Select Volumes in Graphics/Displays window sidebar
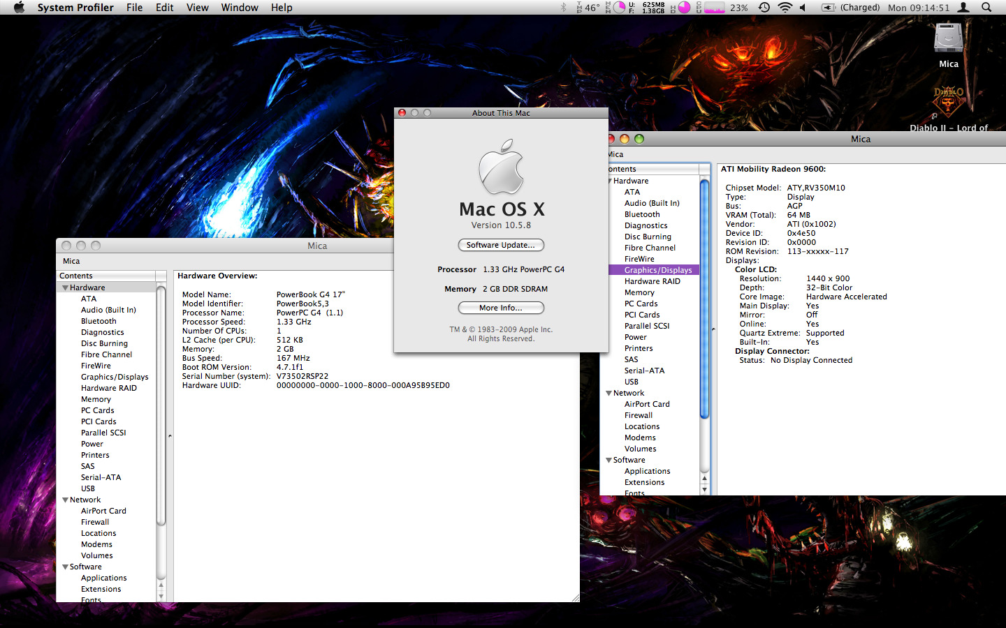The image size is (1006, 628). (640, 449)
